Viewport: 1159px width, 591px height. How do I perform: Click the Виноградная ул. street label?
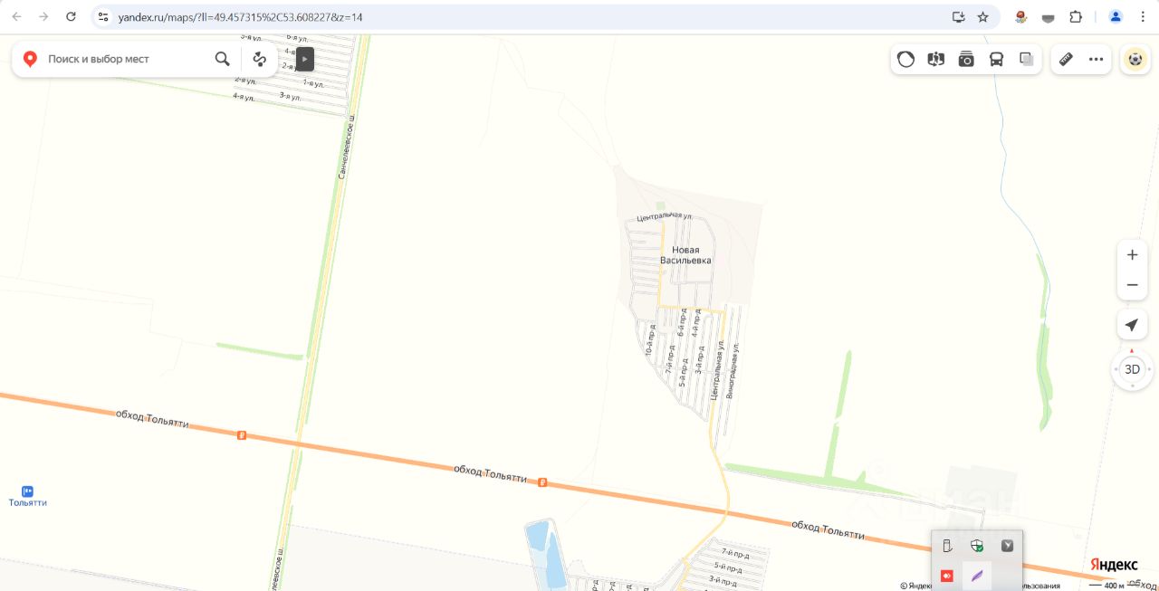[x=734, y=371]
